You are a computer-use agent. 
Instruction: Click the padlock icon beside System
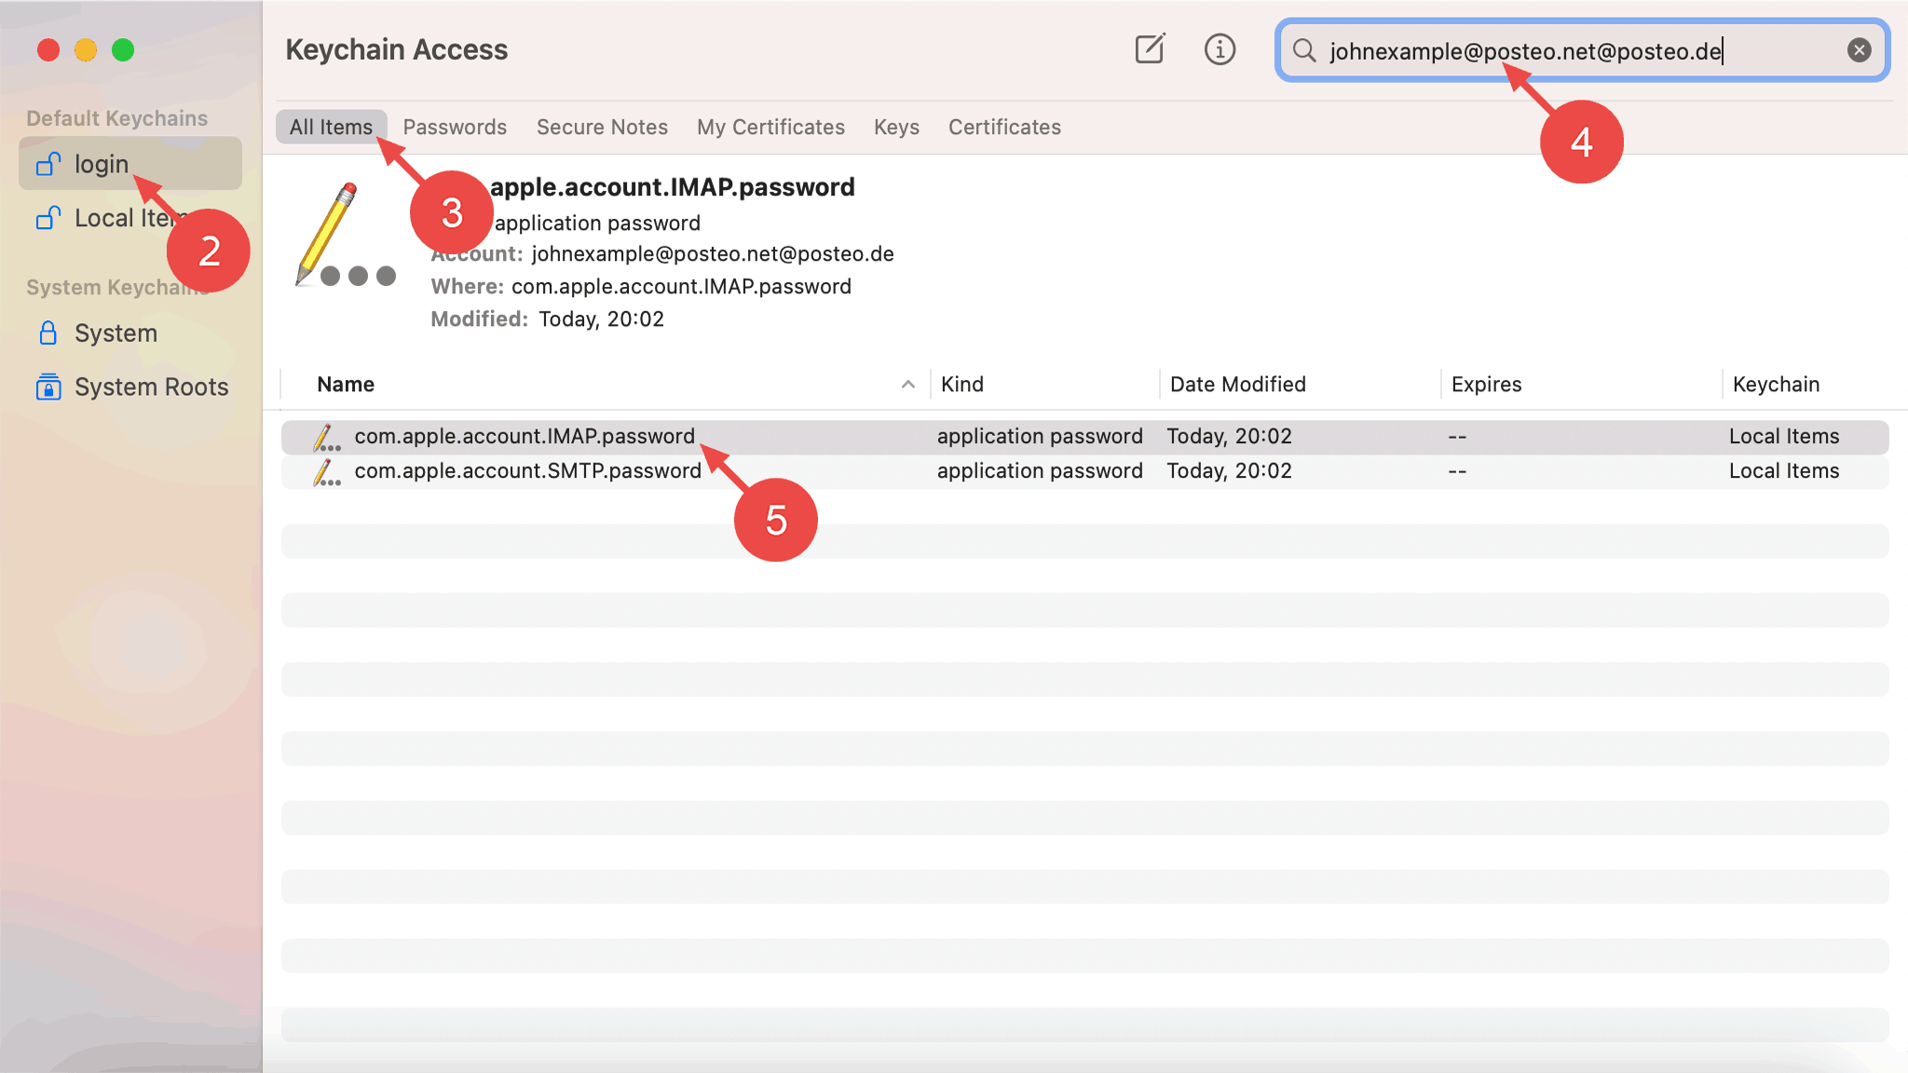tap(48, 333)
